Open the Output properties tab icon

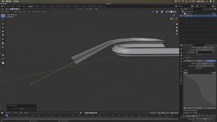coord(181,56)
